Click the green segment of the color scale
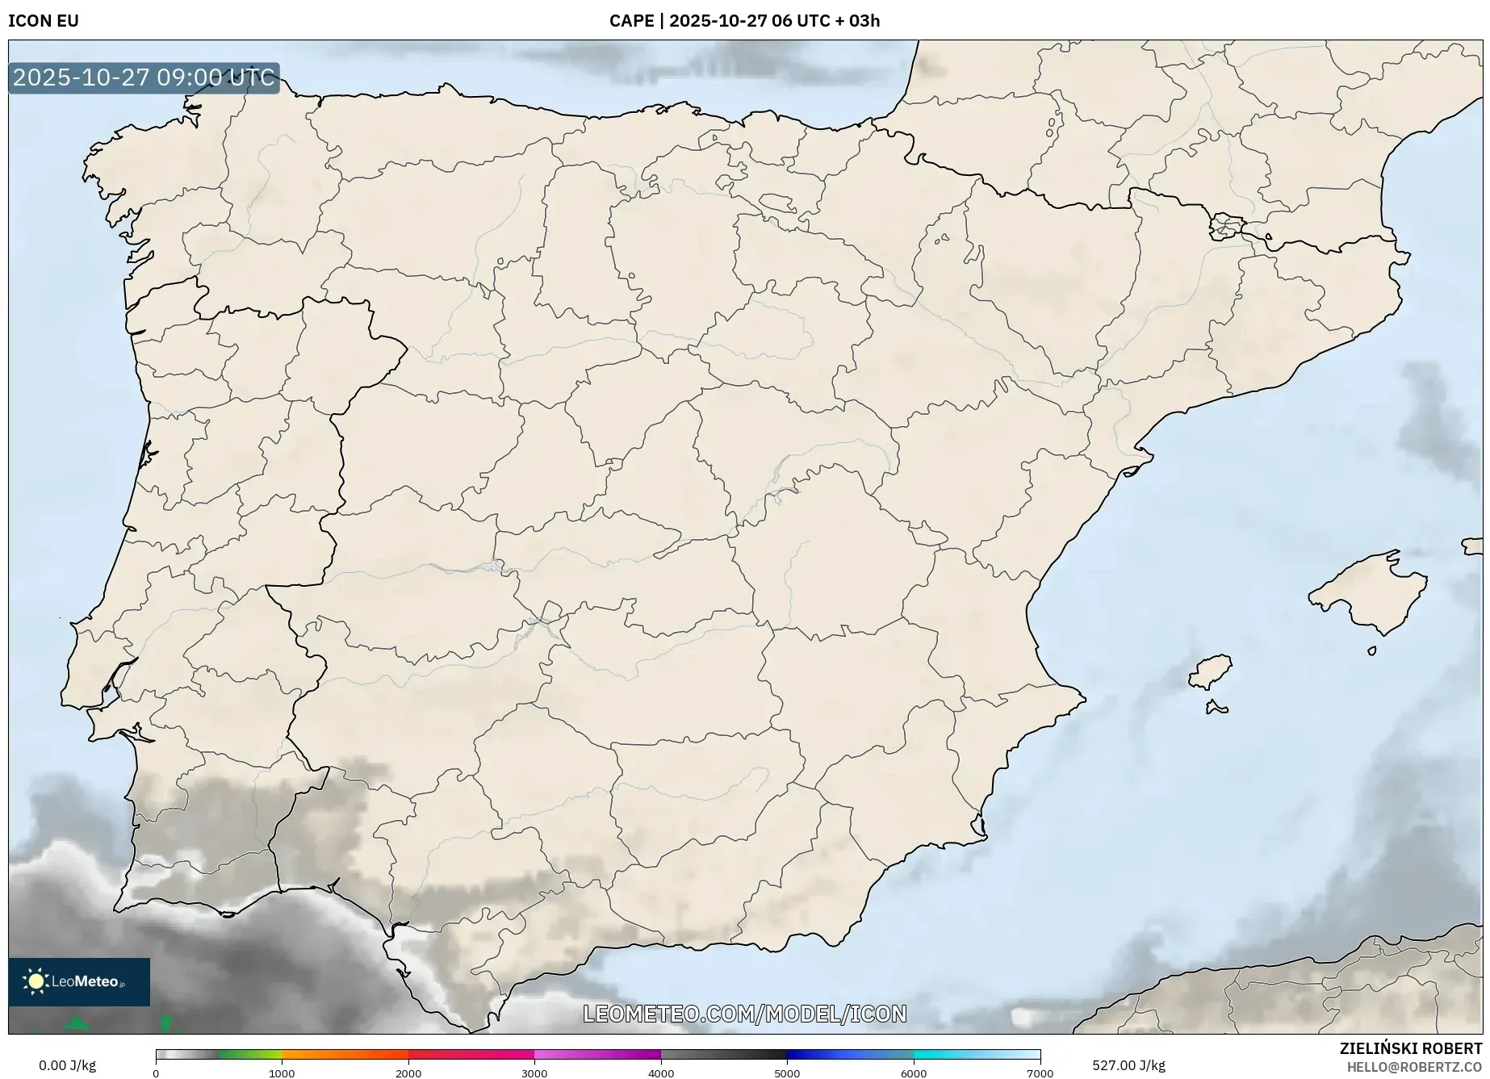The image size is (1490, 1079). click(250, 1054)
